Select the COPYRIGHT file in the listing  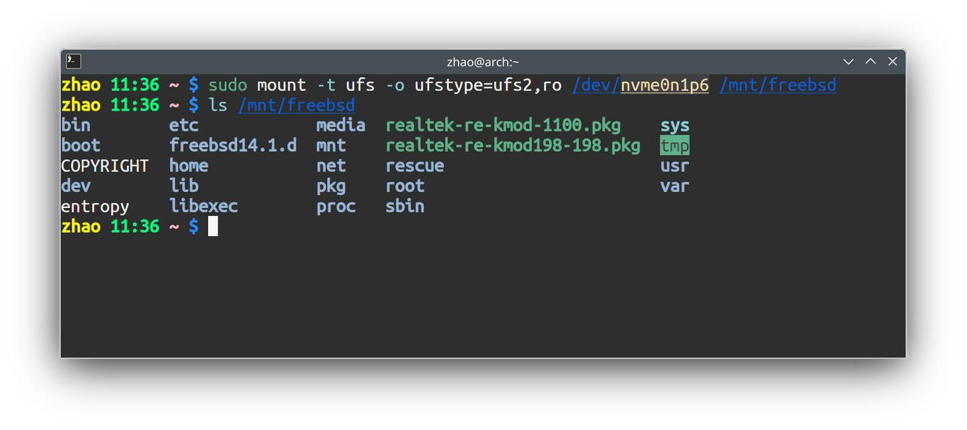(x=105, y=166)
